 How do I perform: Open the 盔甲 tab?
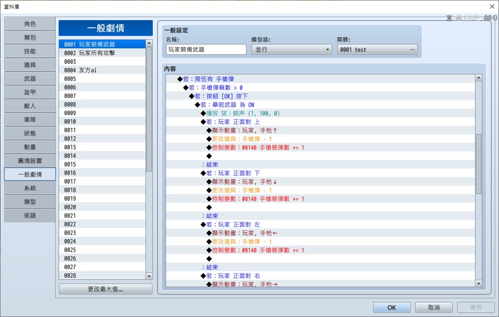(x=30, y=92)
